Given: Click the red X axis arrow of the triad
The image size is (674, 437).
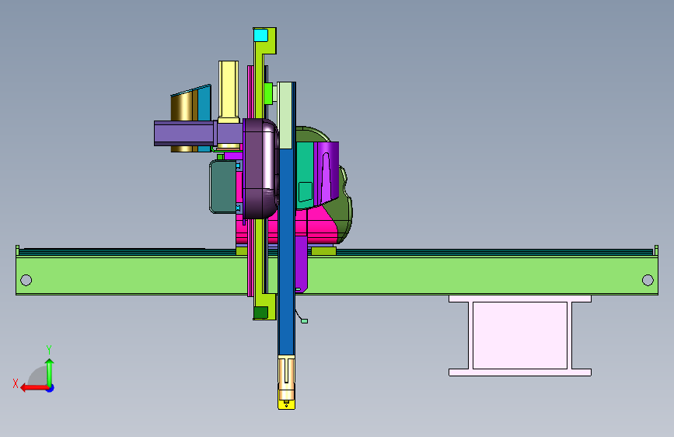Looking at the screenshot, I should pos(33,388).
